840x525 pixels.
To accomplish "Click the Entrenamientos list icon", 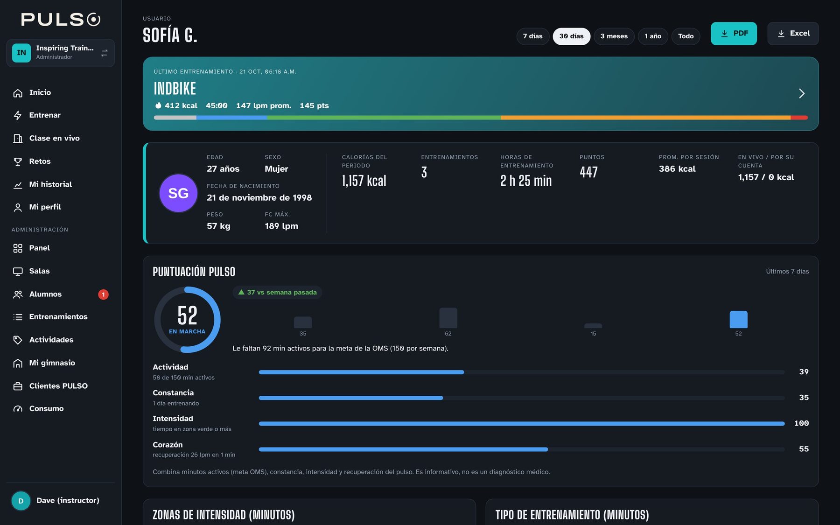I will click(x=18, y=317).
